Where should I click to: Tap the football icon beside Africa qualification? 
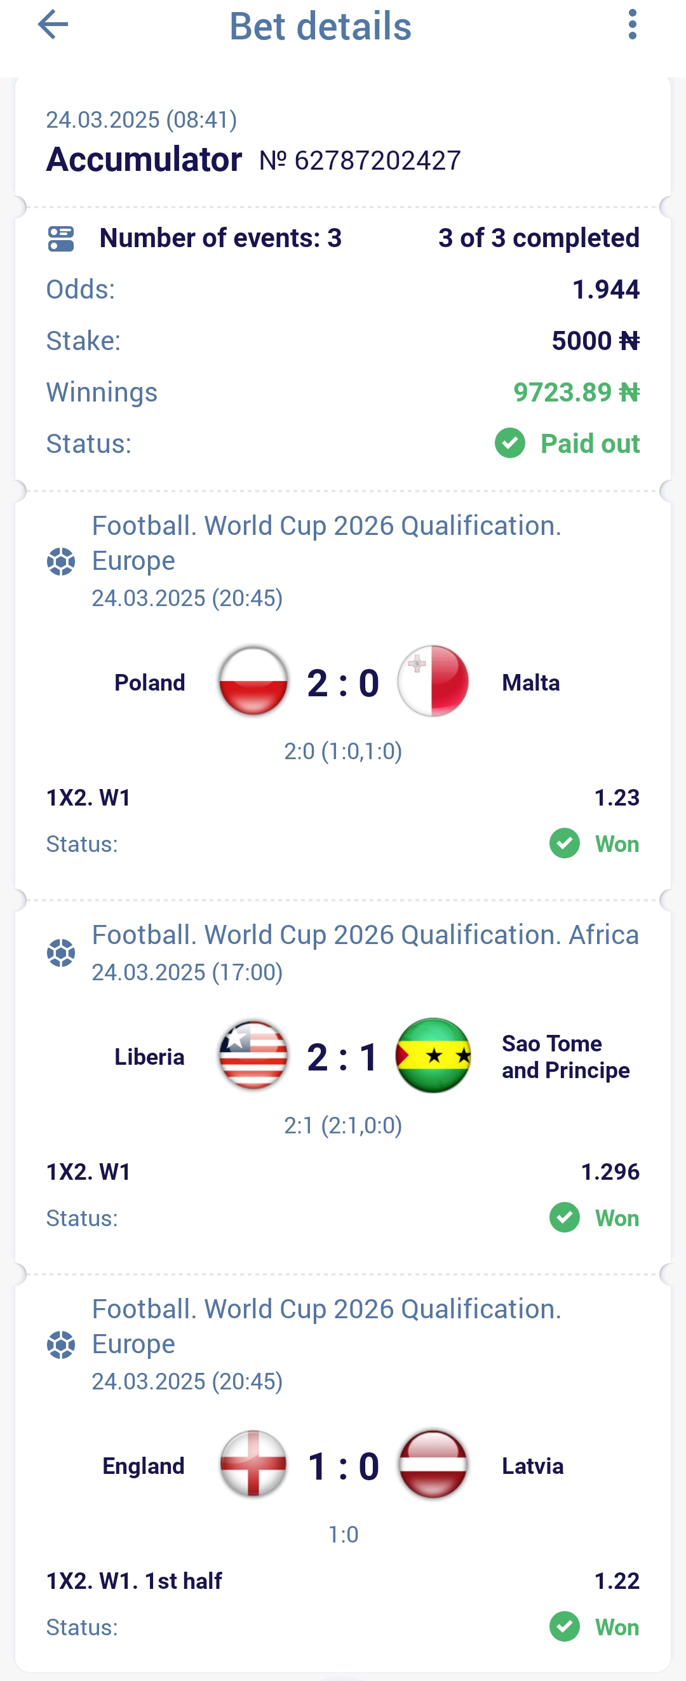point(61,954)
